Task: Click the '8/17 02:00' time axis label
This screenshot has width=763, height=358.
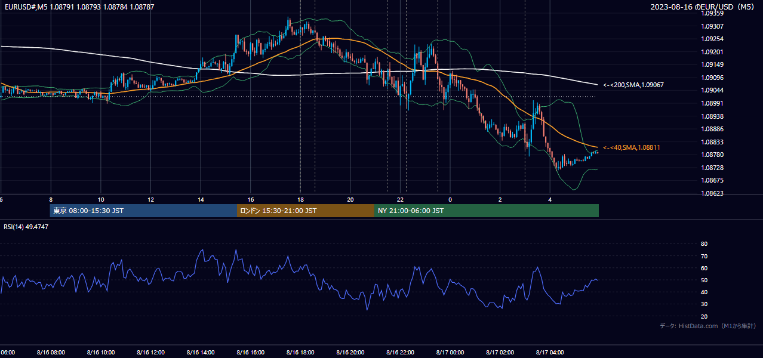Action: tap(500, 353)
